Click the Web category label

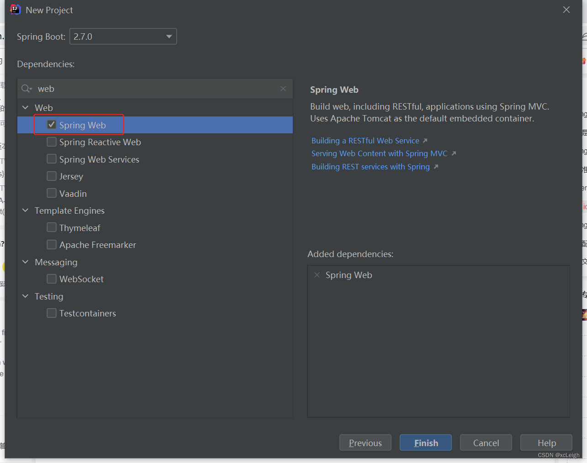click(44, 108)
